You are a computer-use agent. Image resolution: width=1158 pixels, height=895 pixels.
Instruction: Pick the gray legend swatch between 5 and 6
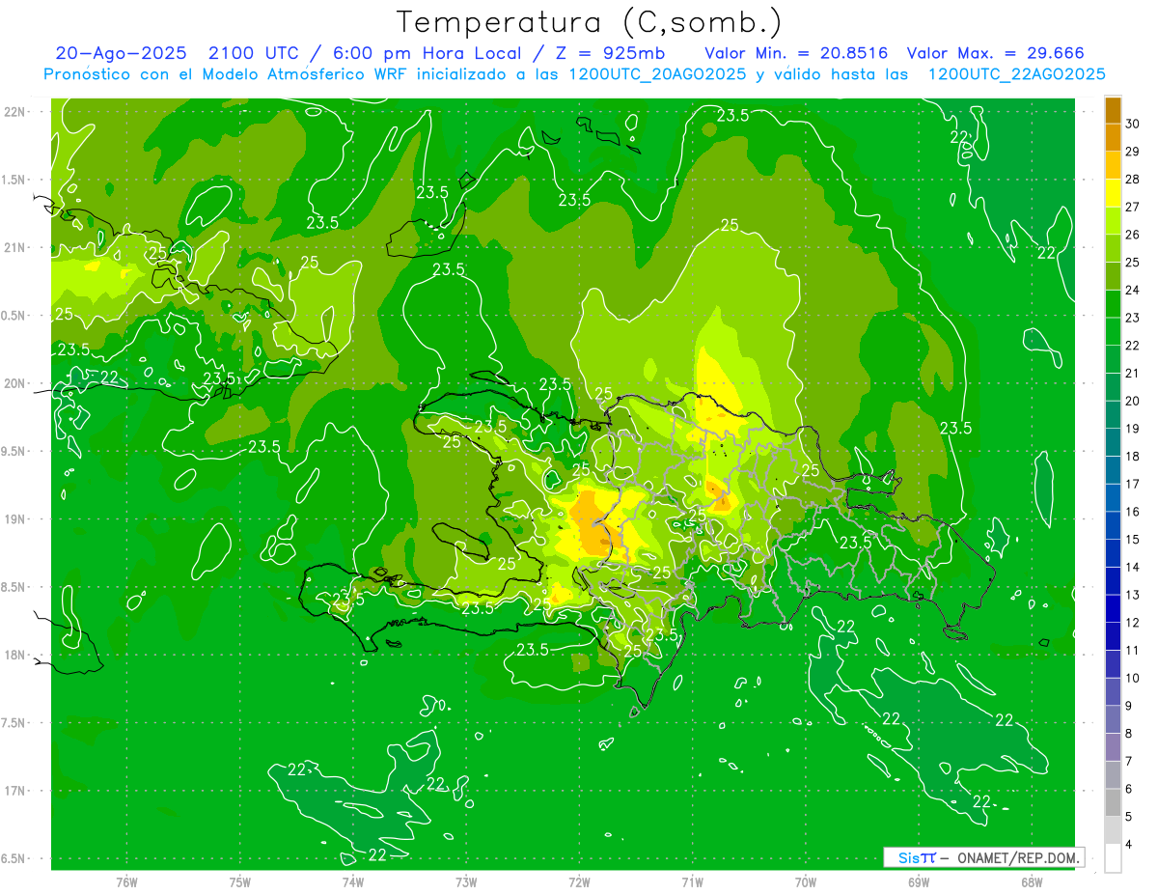click(x=1113, y=802)
